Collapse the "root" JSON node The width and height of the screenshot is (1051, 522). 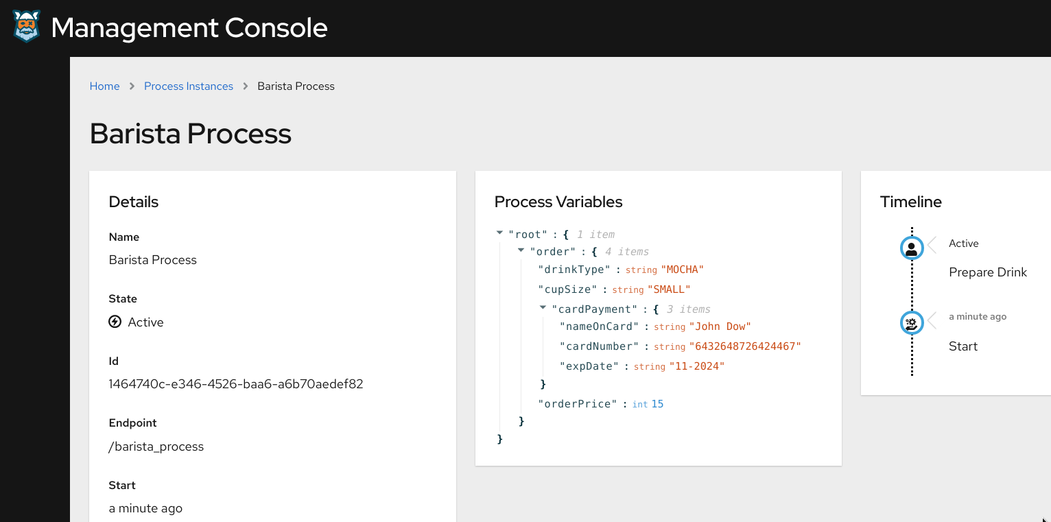tap(499, 234)
